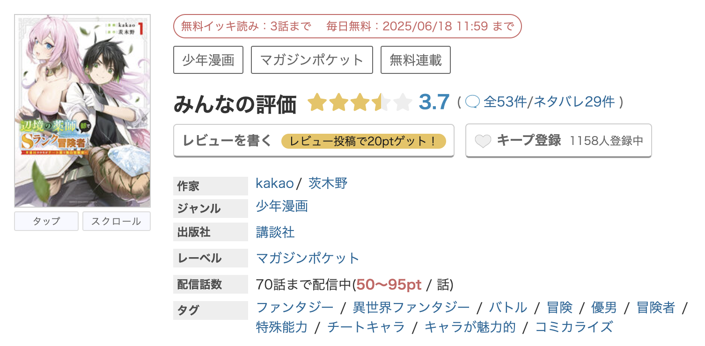The width and height of the screenshot is (705, 346).
Task: Select the 異世界ファンタジー tag
Action: point(411,307)
